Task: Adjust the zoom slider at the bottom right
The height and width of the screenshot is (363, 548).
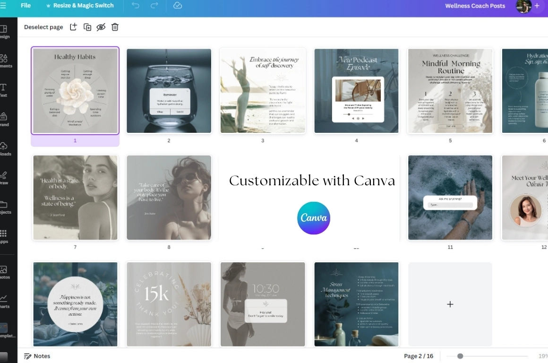Action: [x=460, y=356]
